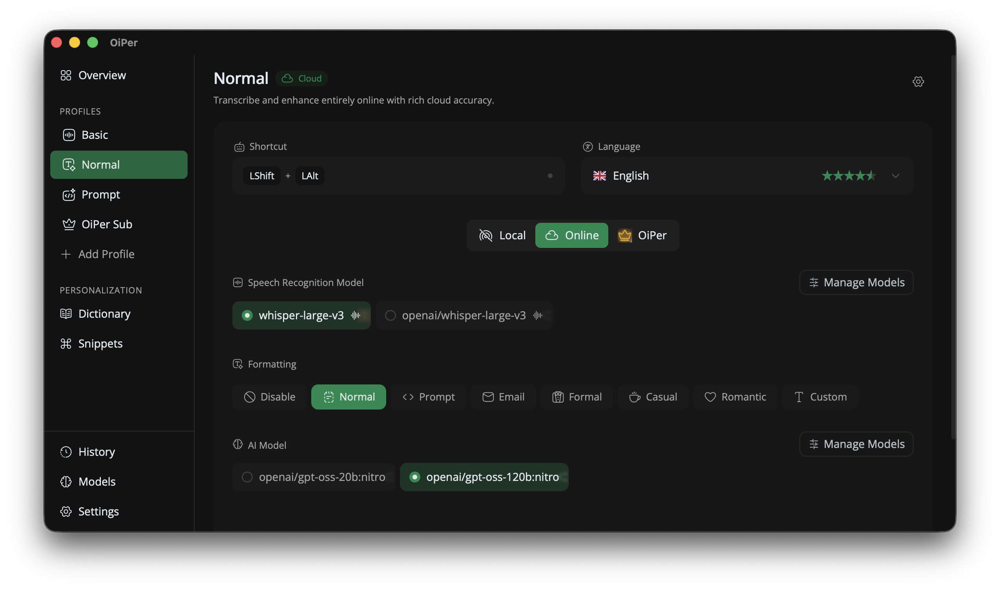Screen dimensions: 1000x590
Task: Select the openai/whisper-large-v3 speech model
Action: pyautogui.click(x=464, y=315)
